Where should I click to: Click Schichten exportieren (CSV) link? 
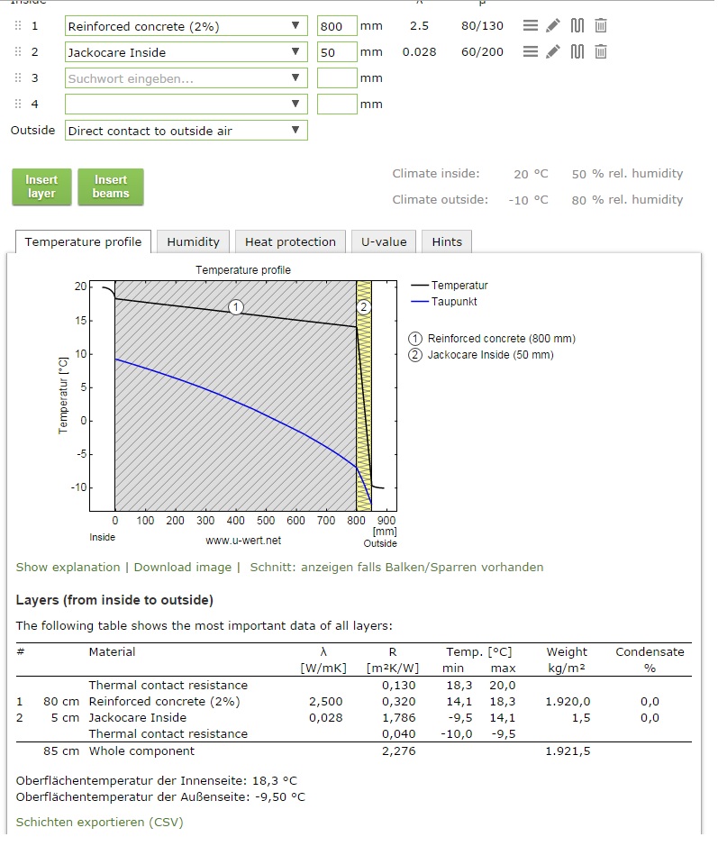[99, 823]
